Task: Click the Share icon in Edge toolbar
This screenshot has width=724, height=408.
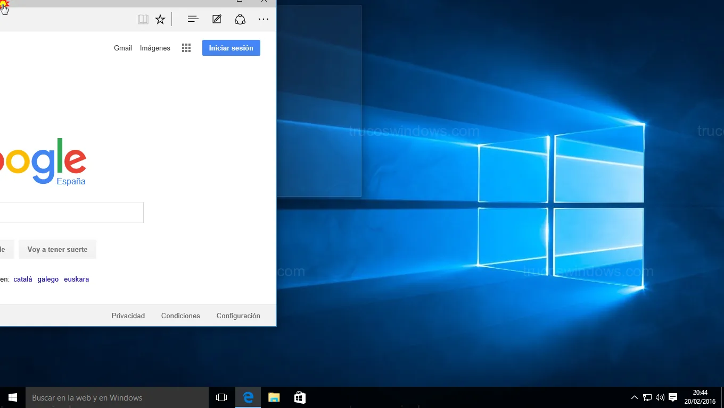Action: click(x=240, y=19)
